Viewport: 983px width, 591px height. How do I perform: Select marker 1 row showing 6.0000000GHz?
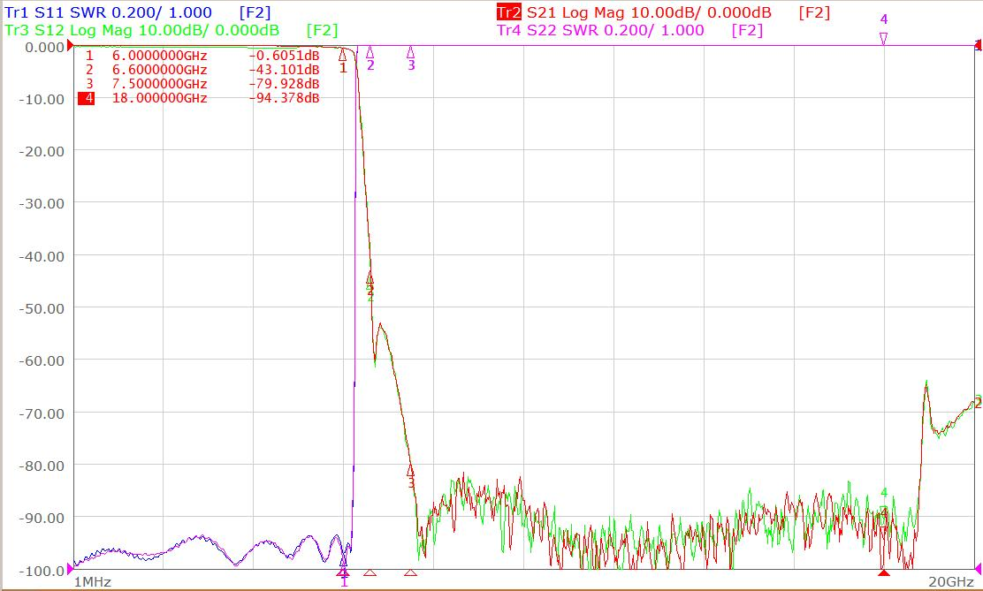tap(202, 56)
